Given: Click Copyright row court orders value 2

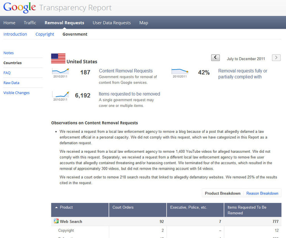Looking at the screenshot, I should point(163,230).
